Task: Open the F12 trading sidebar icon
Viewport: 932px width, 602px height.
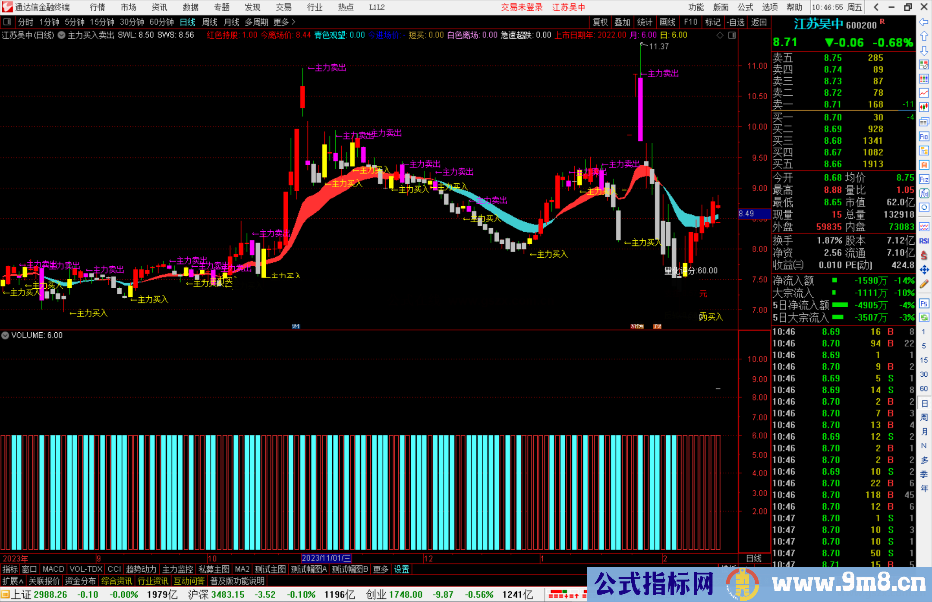Action: [924, 179]
